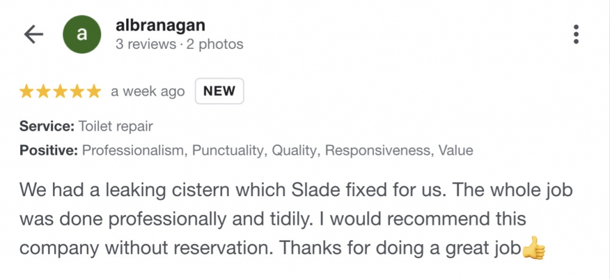
Task: Click the 'a week ago' timestamp
Action: 148,92
